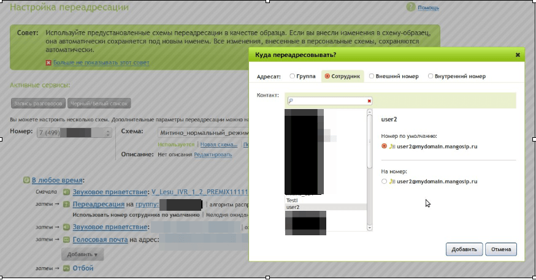Viewport: 536px width, 280px height.
Task: Click contact list scroll down arrow
Action: [x=370, y=227]
